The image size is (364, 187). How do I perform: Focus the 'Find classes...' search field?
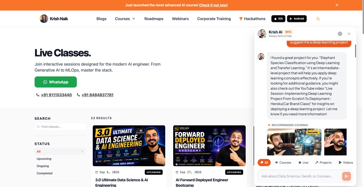click(x=60, y=127)
